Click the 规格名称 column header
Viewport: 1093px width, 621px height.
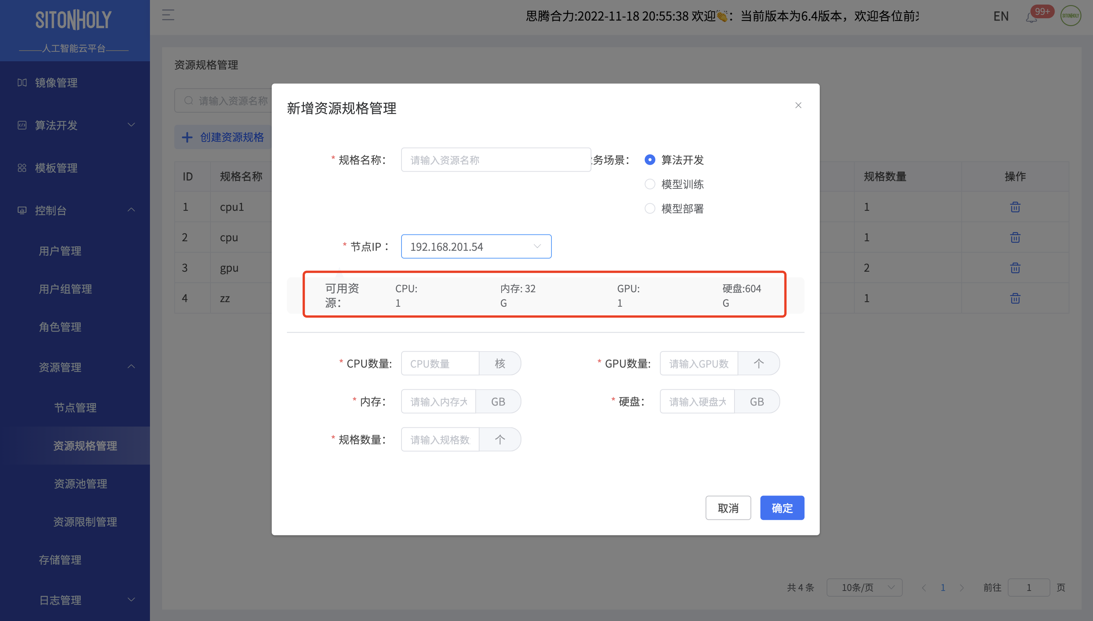(241, 176)
